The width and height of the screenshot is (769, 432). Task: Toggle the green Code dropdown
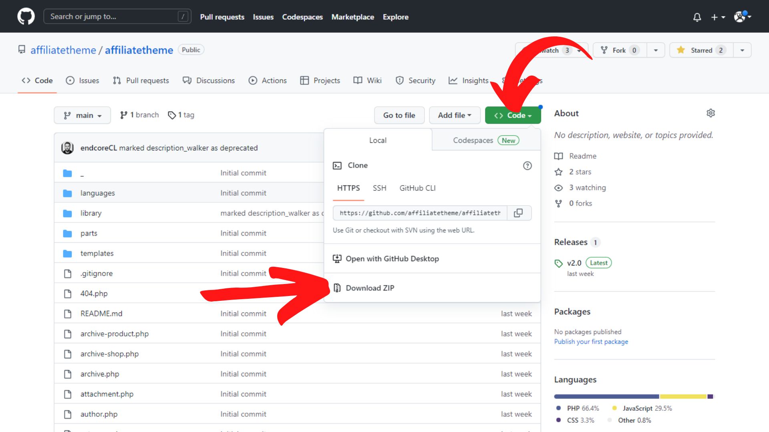[513, 115]
